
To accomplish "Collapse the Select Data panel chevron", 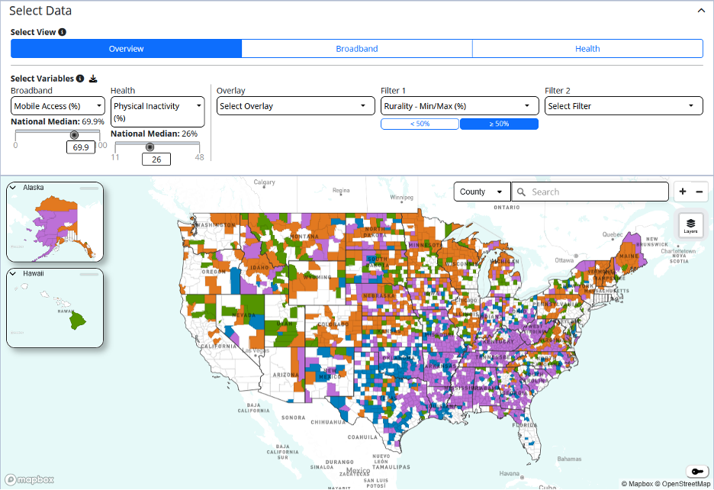I will pos(701,11).
